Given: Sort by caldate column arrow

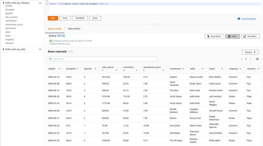Looking at the screenshot, I should [x=59, y=69].
